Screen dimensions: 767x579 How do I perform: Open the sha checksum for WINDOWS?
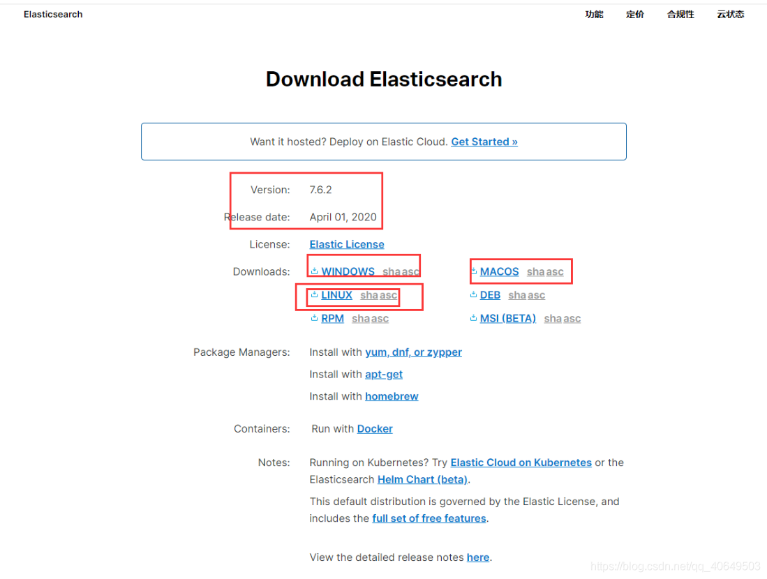(x=392, y=272)
